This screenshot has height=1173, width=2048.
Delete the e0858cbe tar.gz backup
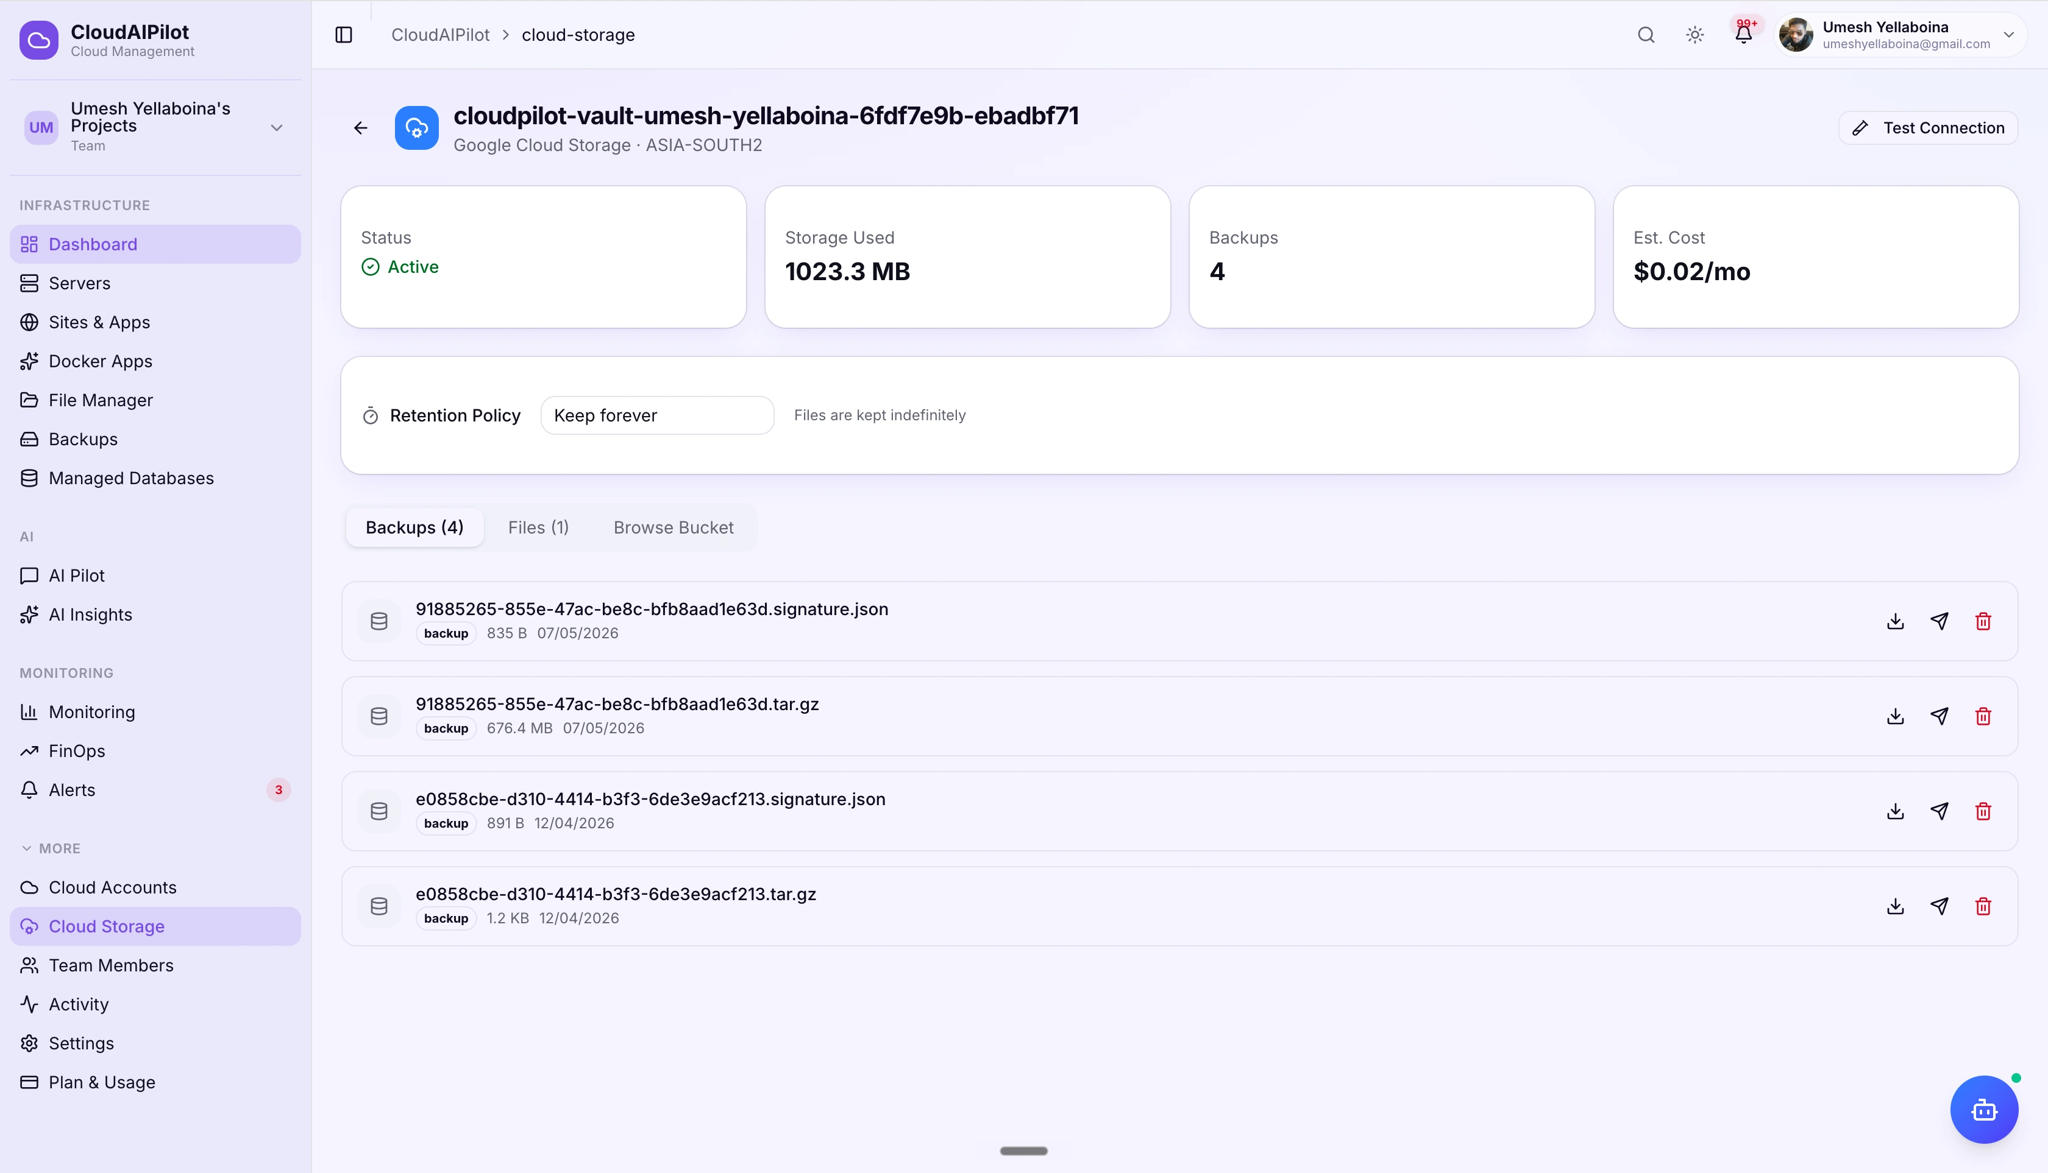pyautogui.click(x=1983, y=906)
